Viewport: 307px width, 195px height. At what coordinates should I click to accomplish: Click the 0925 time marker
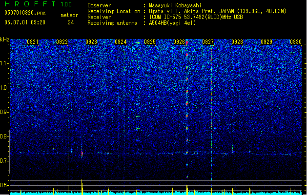pos(149,42)
